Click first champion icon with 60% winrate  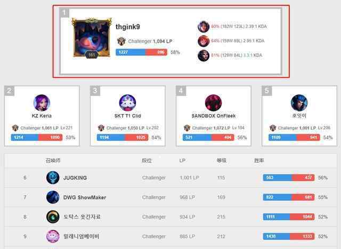pyautogui.click(x=204, y=27)
